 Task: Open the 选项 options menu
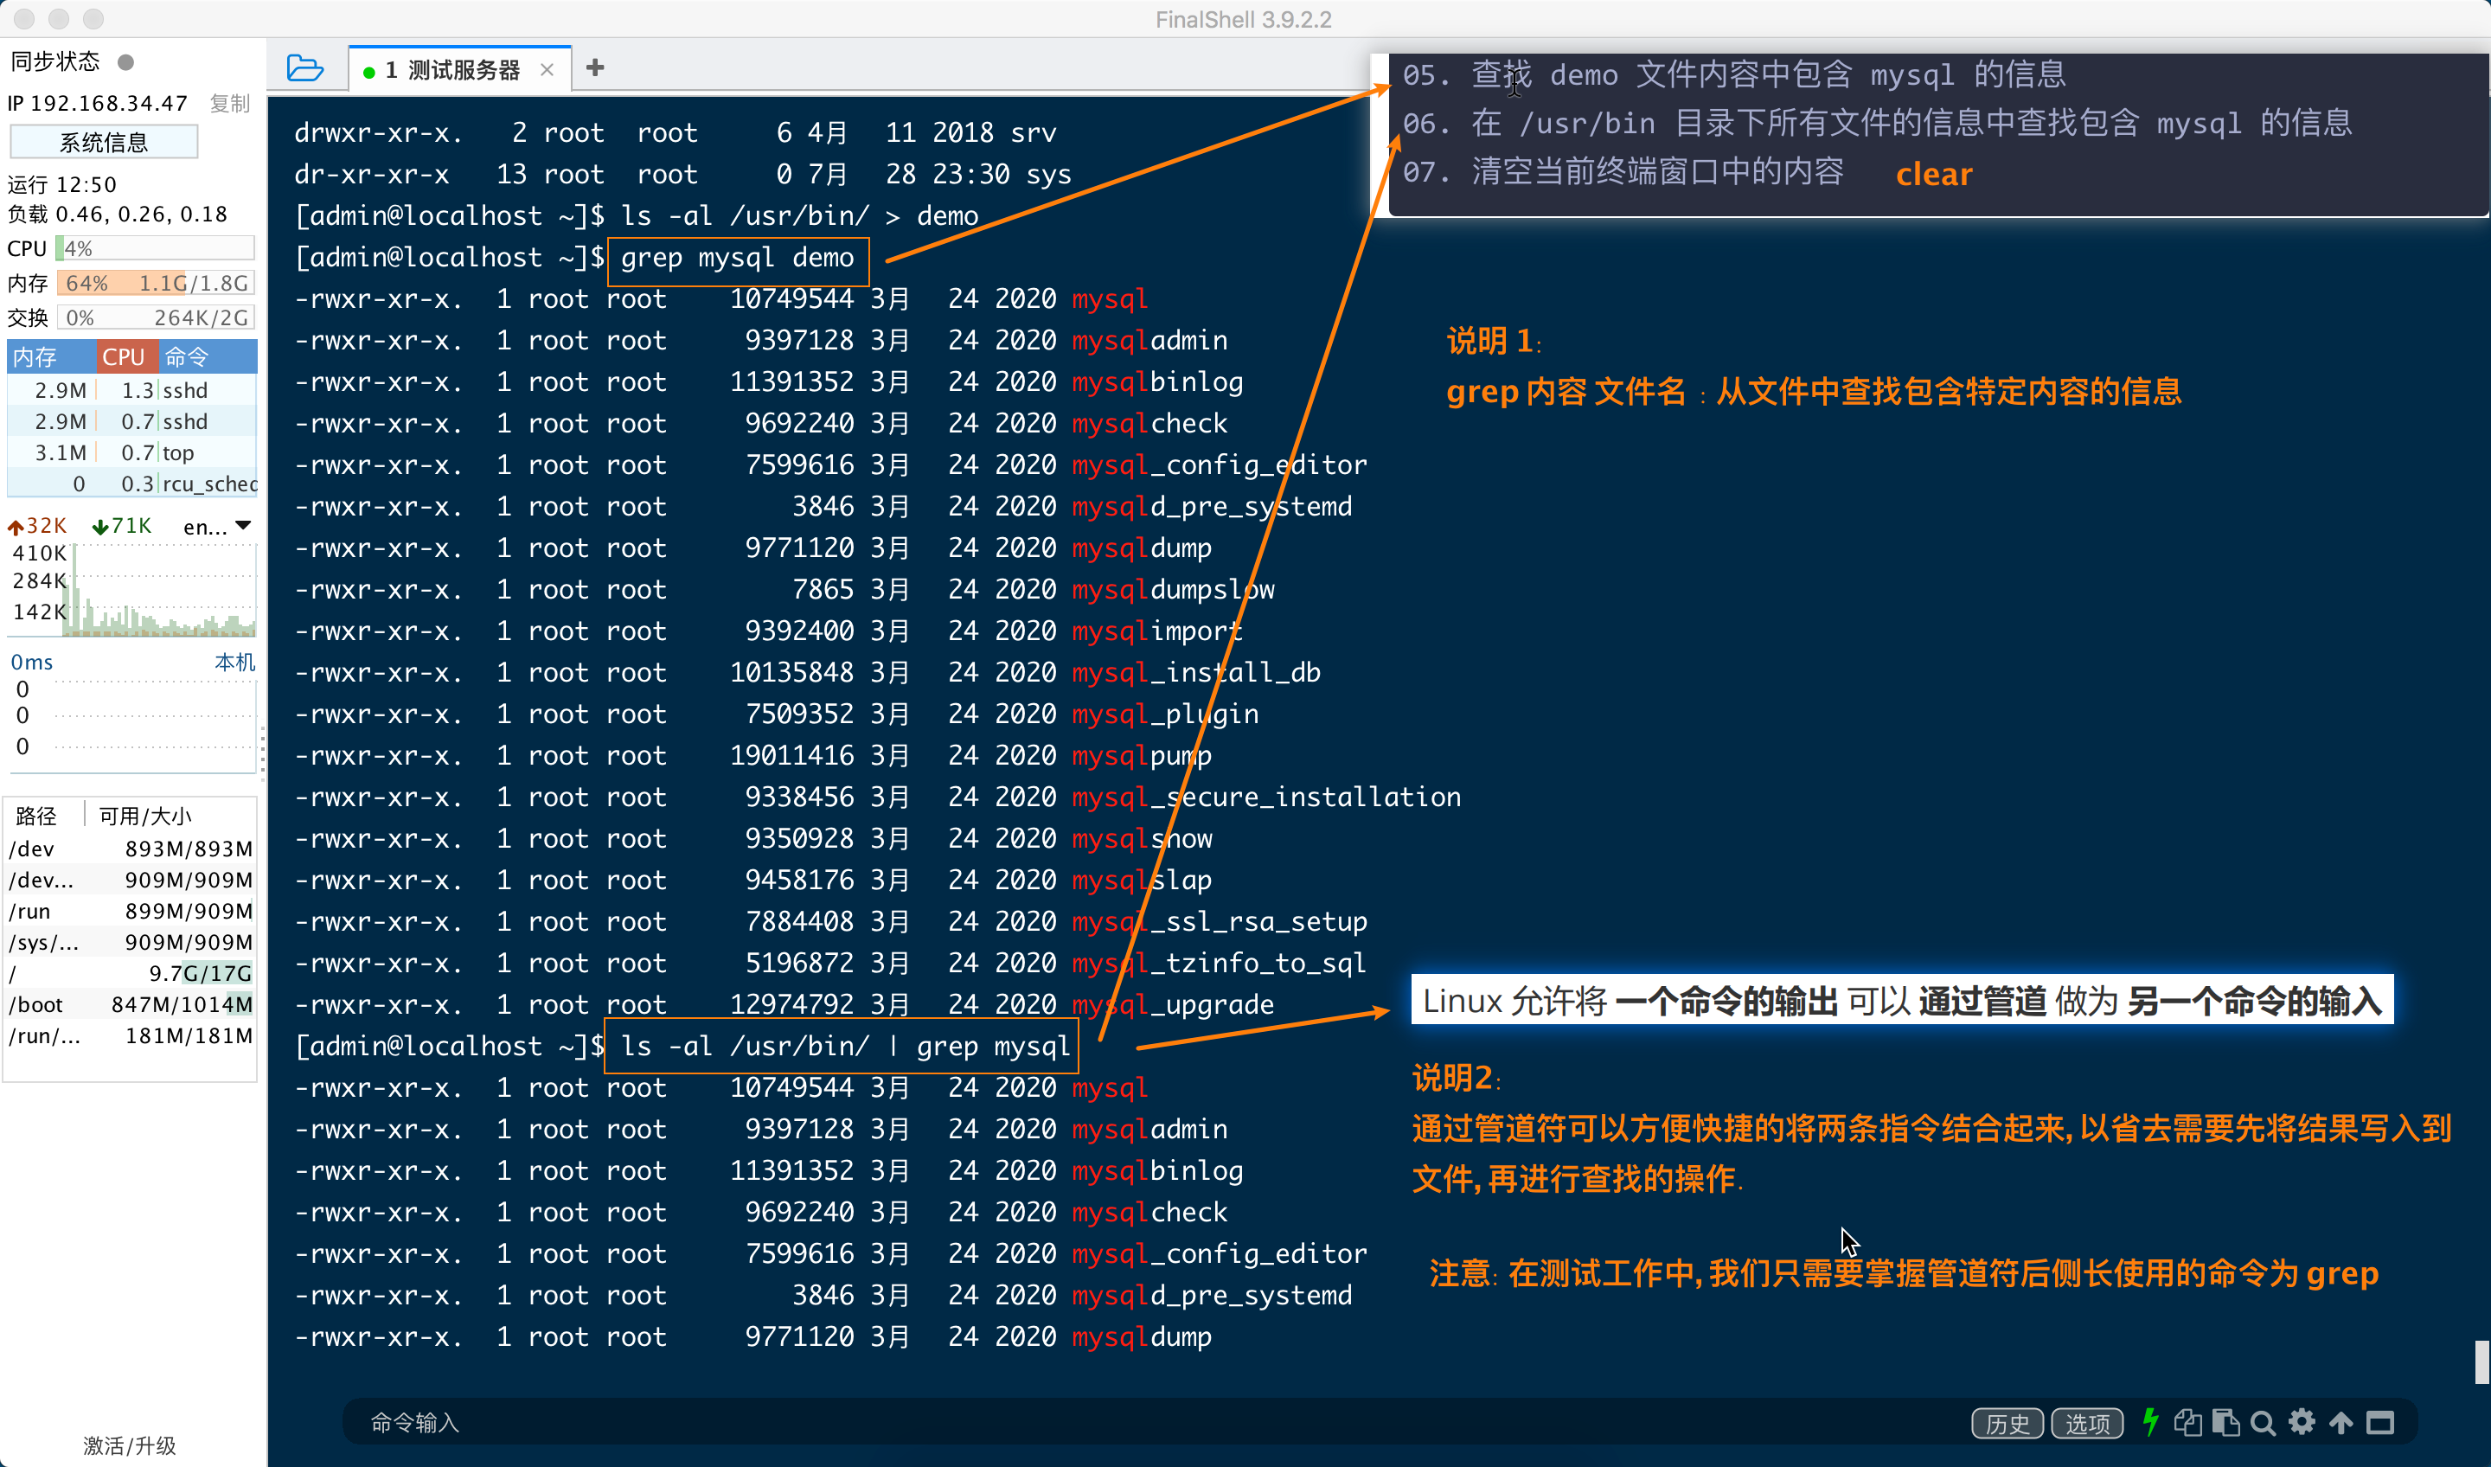tap(2087, 1424)
